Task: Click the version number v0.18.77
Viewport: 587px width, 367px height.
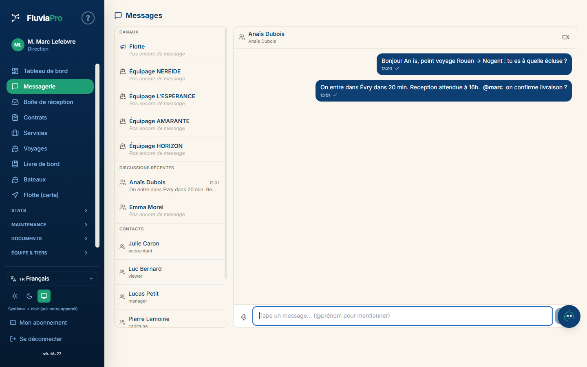Action: [52, 354]
